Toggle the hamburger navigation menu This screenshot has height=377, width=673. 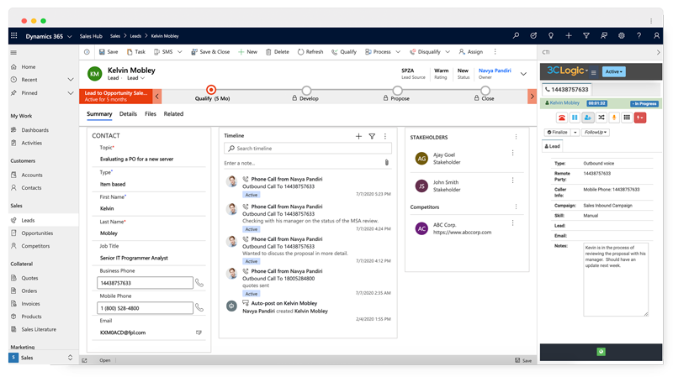point(13,52)
